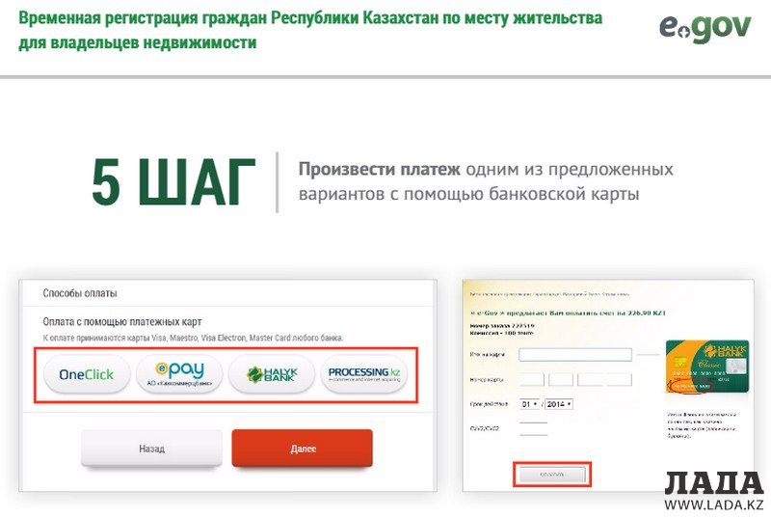Open the WWW.LADA.KZ website link
The width and height of the screenshot is (771, 517).
point(714,504)
